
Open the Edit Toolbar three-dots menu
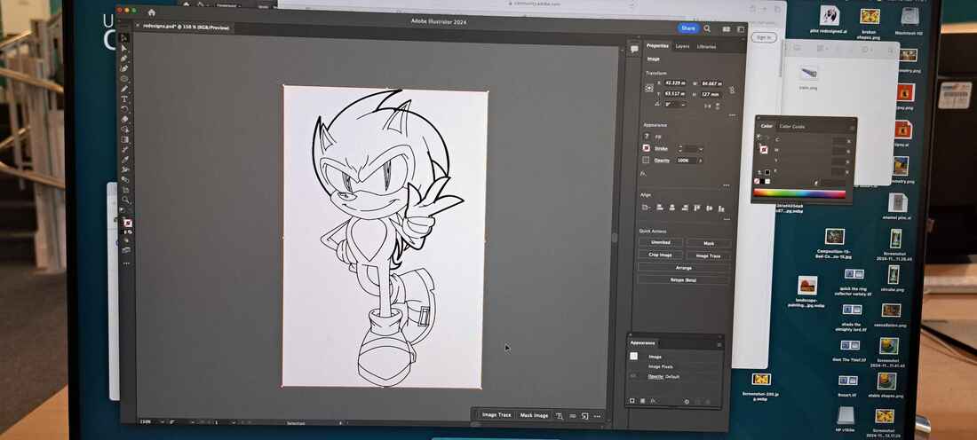[126, 263]
